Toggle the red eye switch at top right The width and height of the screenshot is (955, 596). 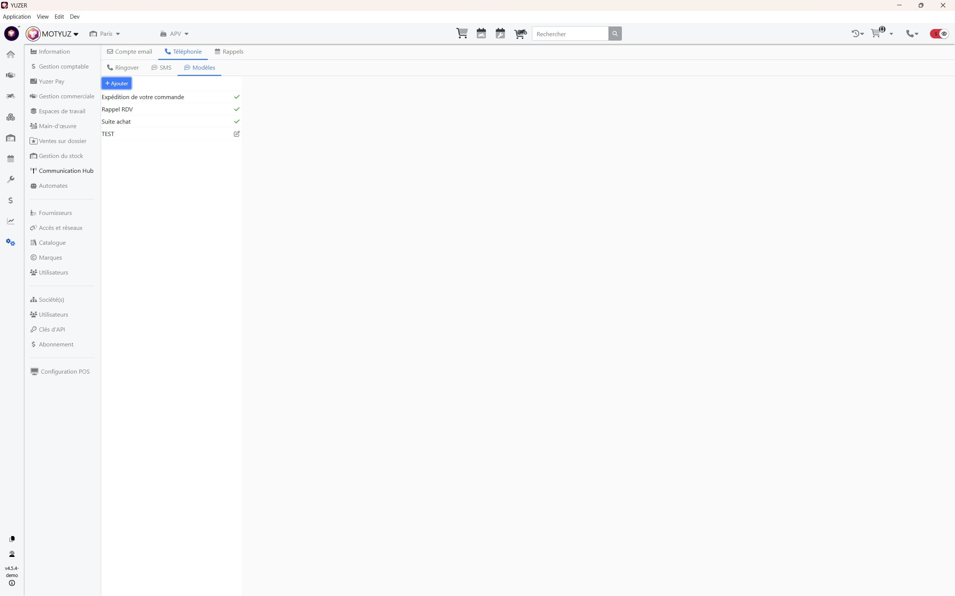pos(939,34)
